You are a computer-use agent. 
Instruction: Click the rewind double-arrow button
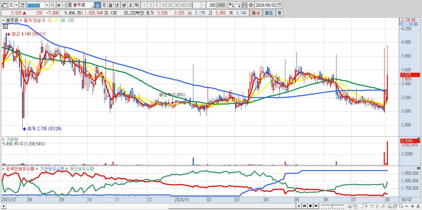(x=305, y=206)
